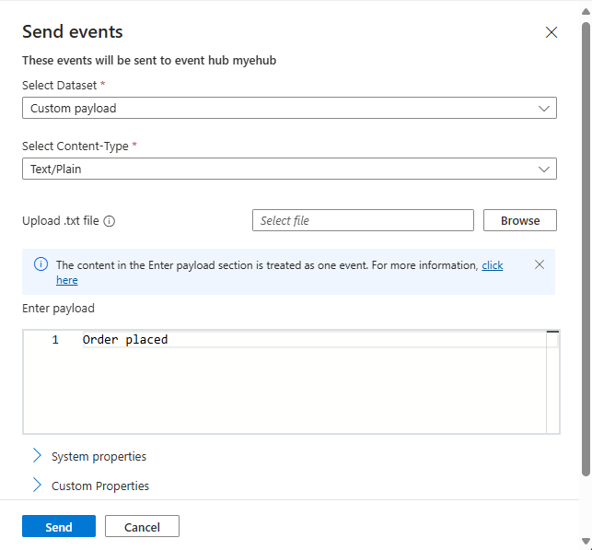Open the 'click here' information link

(493, 265)
